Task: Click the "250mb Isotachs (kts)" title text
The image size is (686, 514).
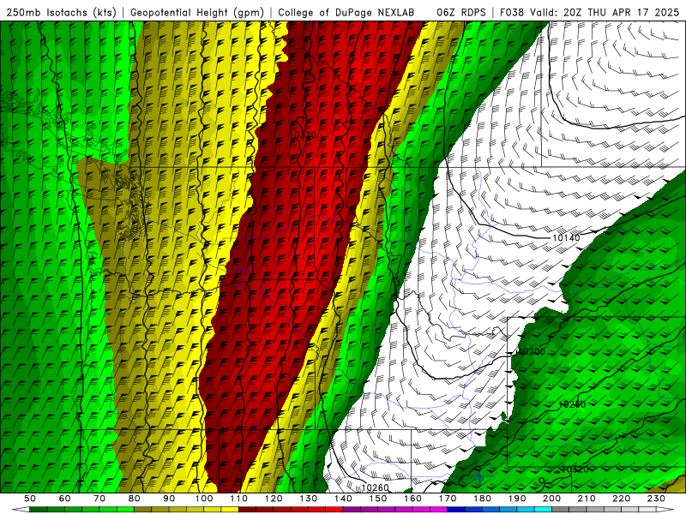Action: (61, 12)
